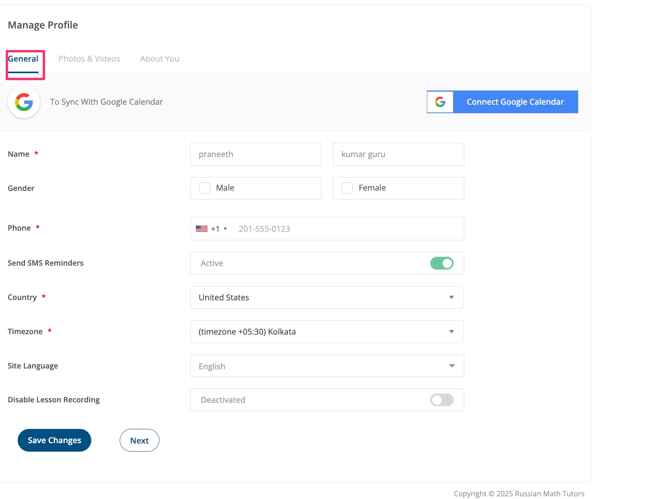Click the first name field with praneeth
This screenshot has height=499, width=649.
[256, 154]
